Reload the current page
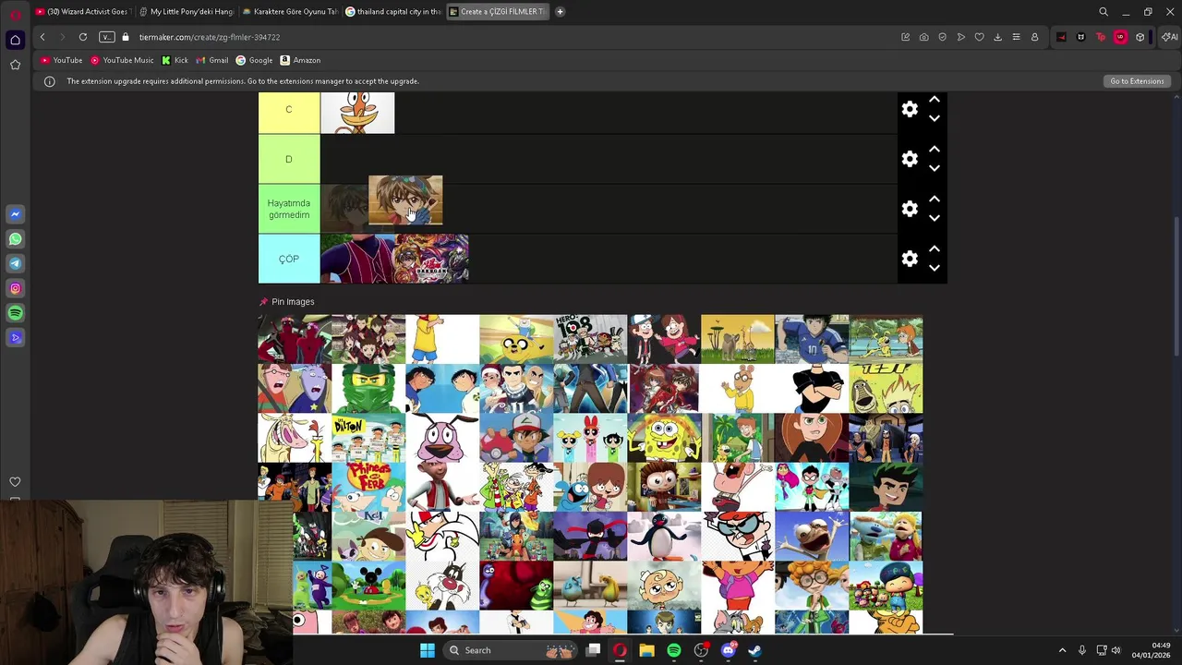Screen dimensions: 1182x665 pos(83,37)
